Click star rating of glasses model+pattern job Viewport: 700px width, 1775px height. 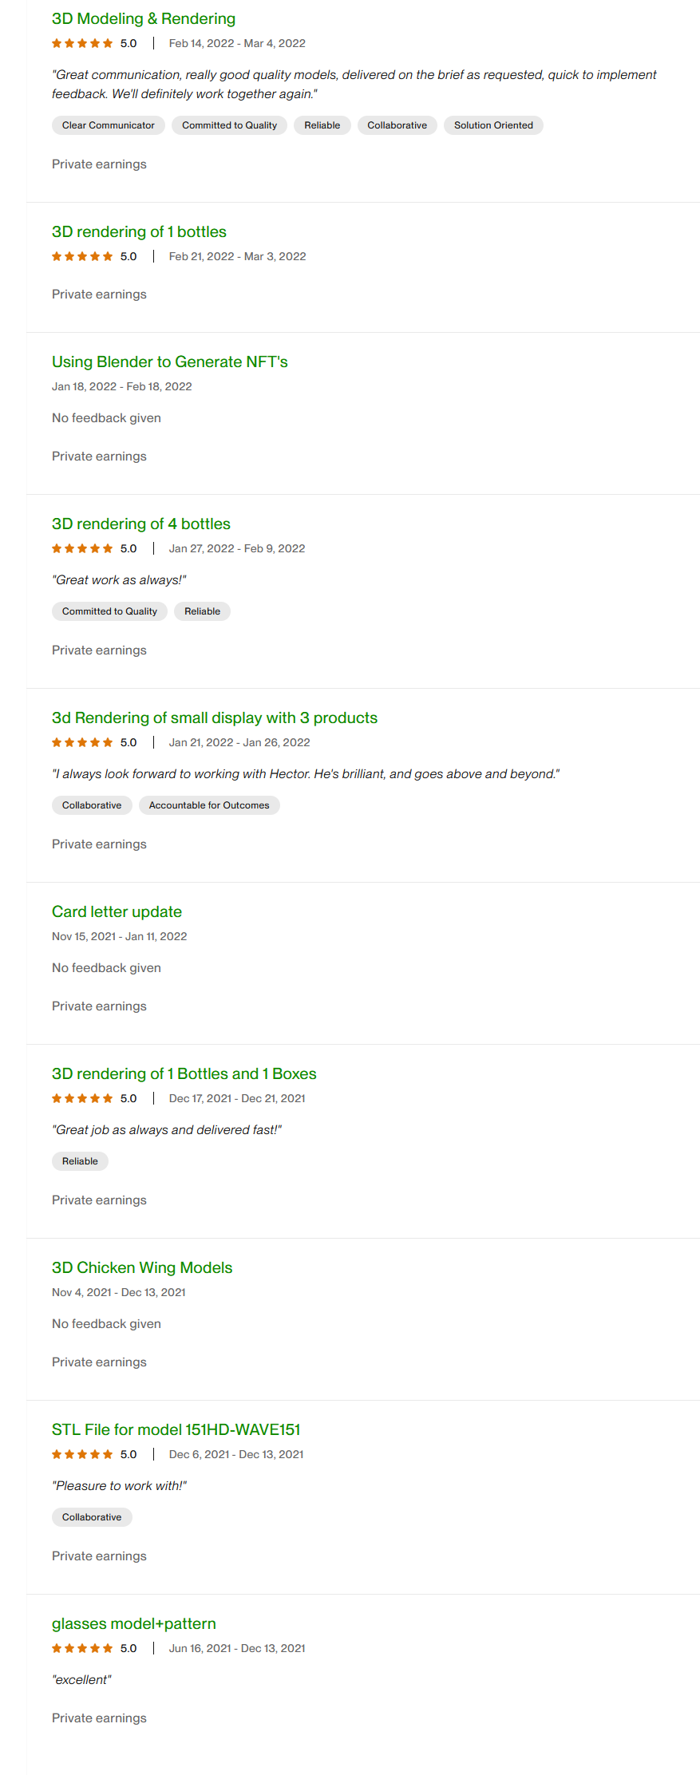pos(82,1649)
